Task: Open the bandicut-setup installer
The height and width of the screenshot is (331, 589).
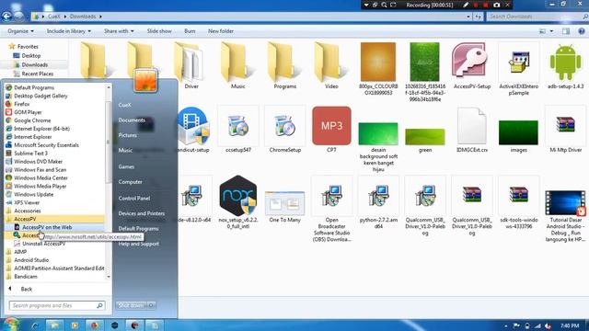Action: [193, 130]
